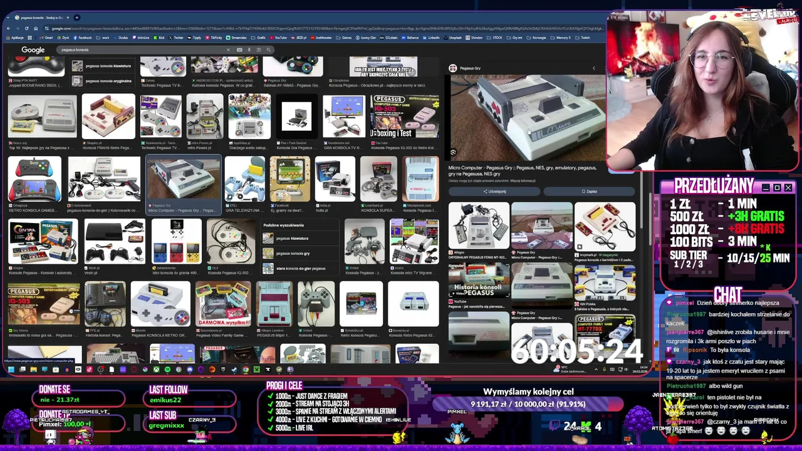
Task: Select suggestion pegasus konsola klawiatura
Action: pyautogui.click(x=102, y=66)
